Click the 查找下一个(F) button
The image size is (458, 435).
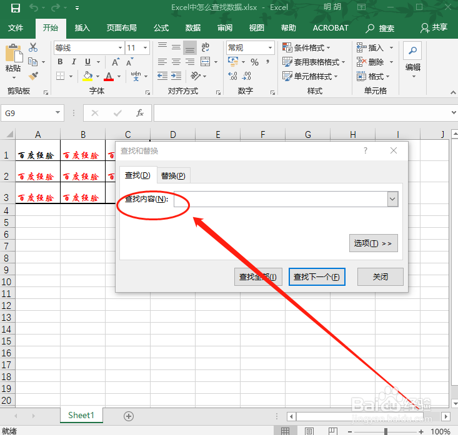click(x=317, y=277)
